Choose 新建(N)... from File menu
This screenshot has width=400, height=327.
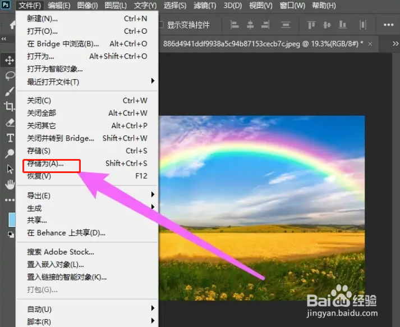(88, 19)
